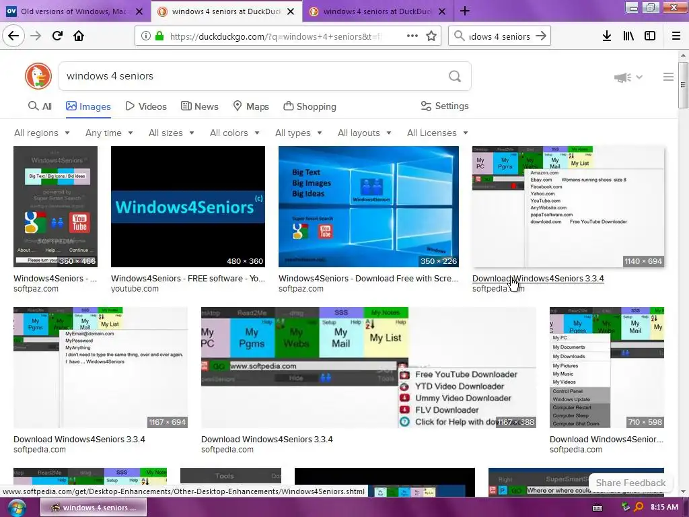Image resolution: width=689 pixels, height=517 pixels.
Task: Expand the All colors filter
Action: (235, 133)
